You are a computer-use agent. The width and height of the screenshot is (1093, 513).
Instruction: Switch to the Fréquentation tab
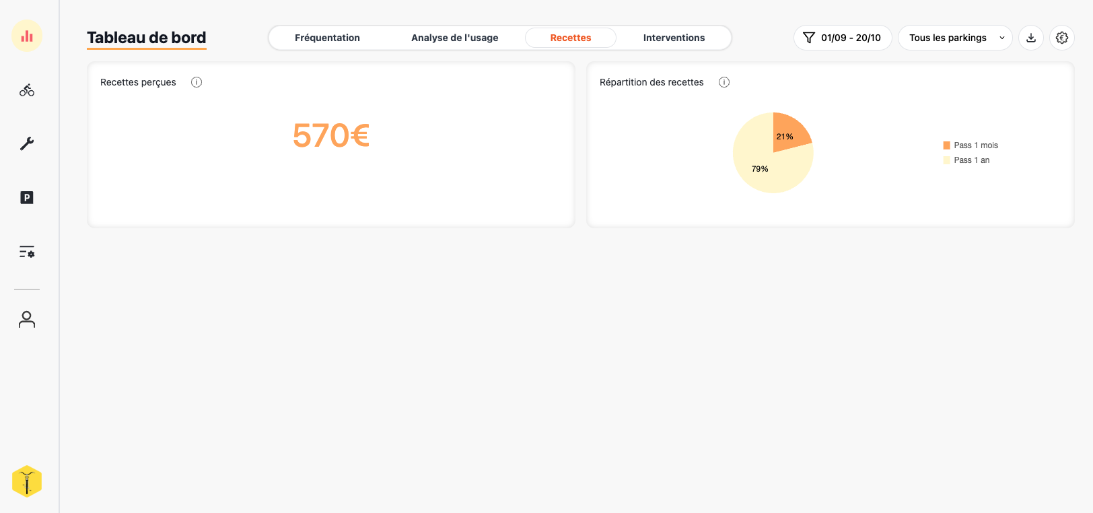[x=327, y=38]
